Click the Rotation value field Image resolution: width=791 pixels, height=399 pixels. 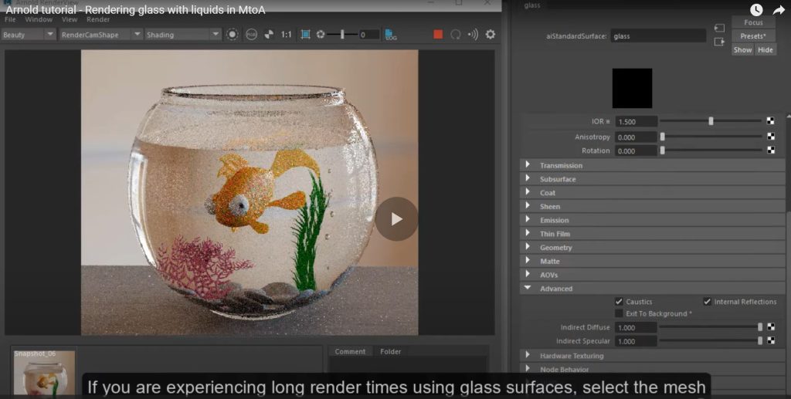pos(637,150)
